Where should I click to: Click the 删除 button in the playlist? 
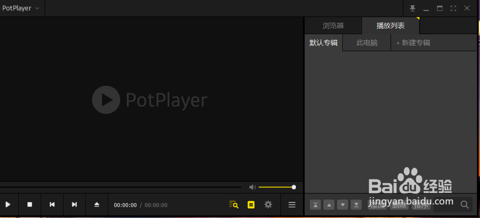click(399, 205)
